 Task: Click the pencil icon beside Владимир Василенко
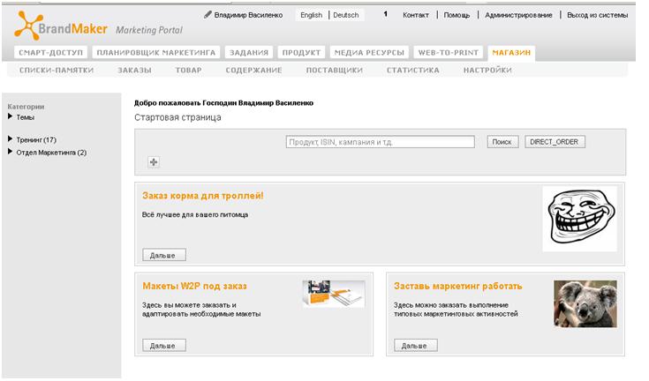point(208,15)
